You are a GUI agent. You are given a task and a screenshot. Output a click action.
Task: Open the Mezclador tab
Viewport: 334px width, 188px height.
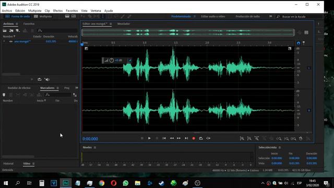pyautogui.click(x=124, y=24)
